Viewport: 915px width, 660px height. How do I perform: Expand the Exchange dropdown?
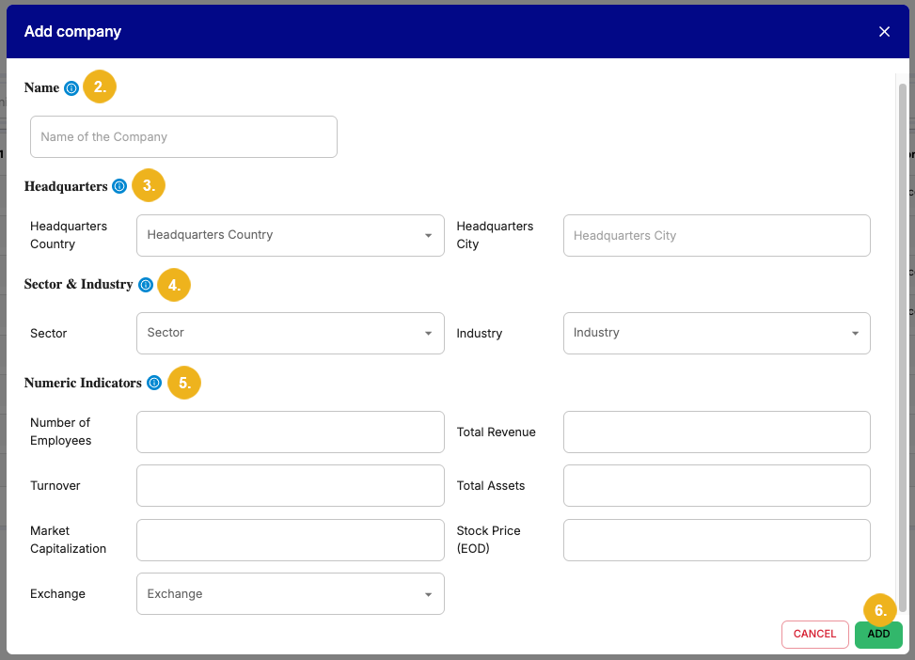(290, 594)
